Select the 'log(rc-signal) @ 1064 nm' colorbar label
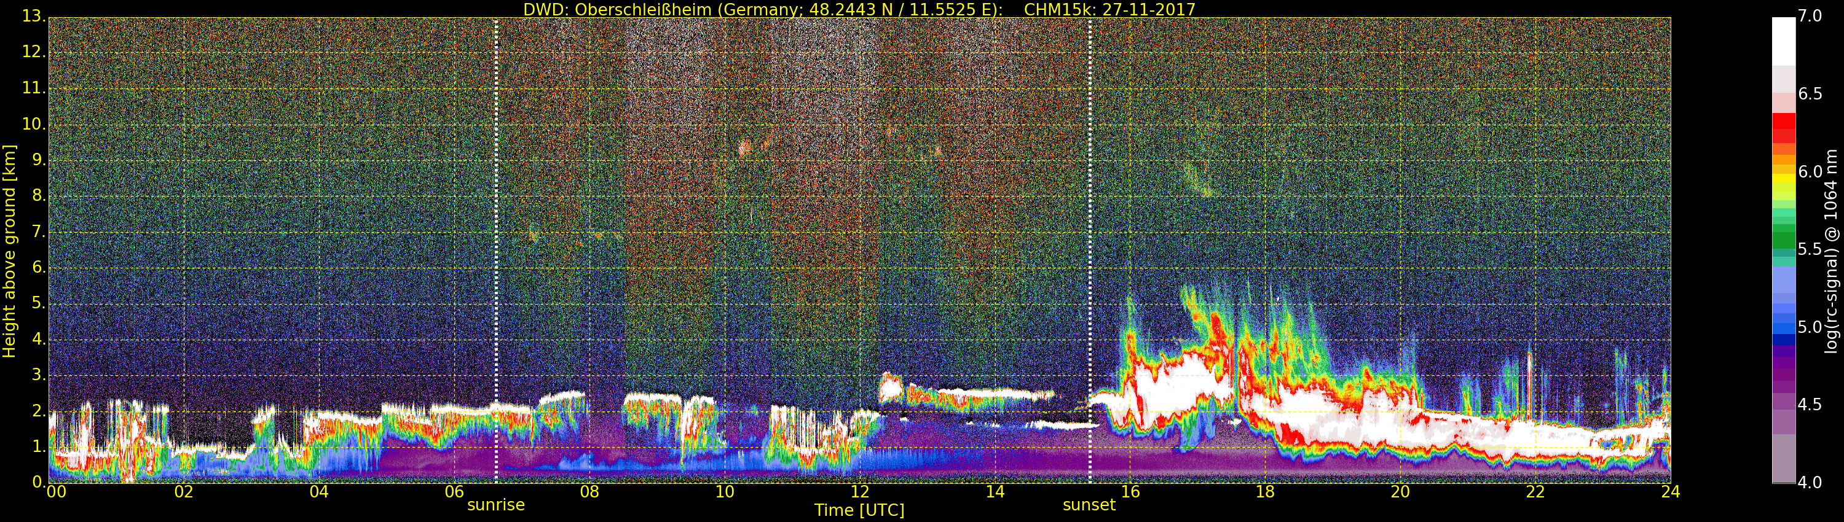This screenshot has height=522, width=1844. click(1830, 251)
